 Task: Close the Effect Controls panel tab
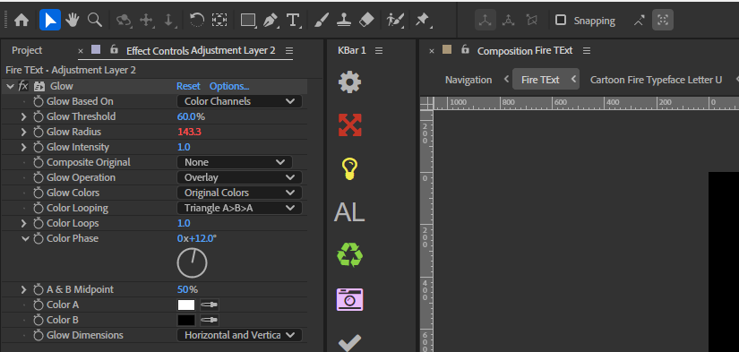80,50
